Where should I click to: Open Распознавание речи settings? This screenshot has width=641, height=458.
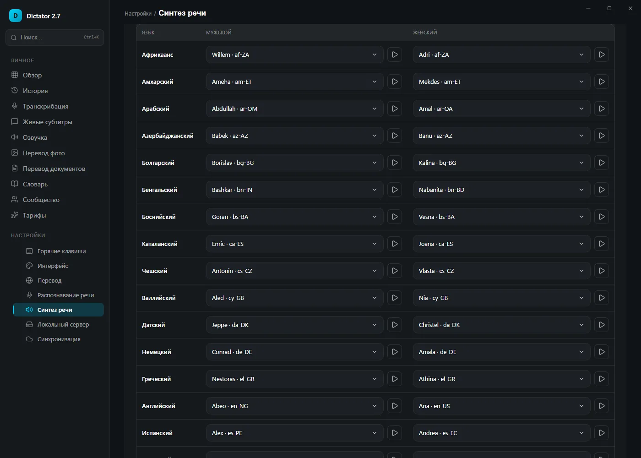[x=58, y=295]
